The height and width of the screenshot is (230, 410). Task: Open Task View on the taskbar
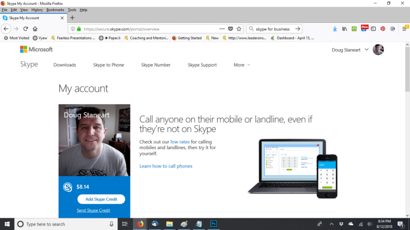(125, 224)
